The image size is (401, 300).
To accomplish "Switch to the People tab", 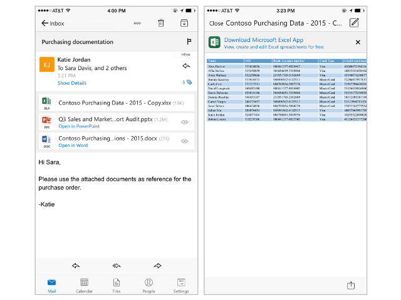I will tap(148, 285).
